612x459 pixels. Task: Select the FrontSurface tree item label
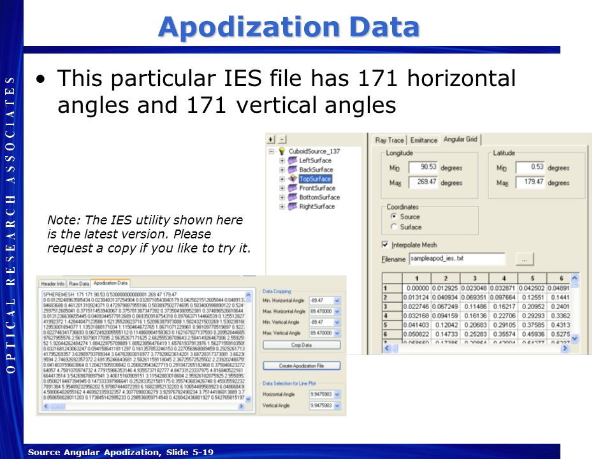point(317,188)
